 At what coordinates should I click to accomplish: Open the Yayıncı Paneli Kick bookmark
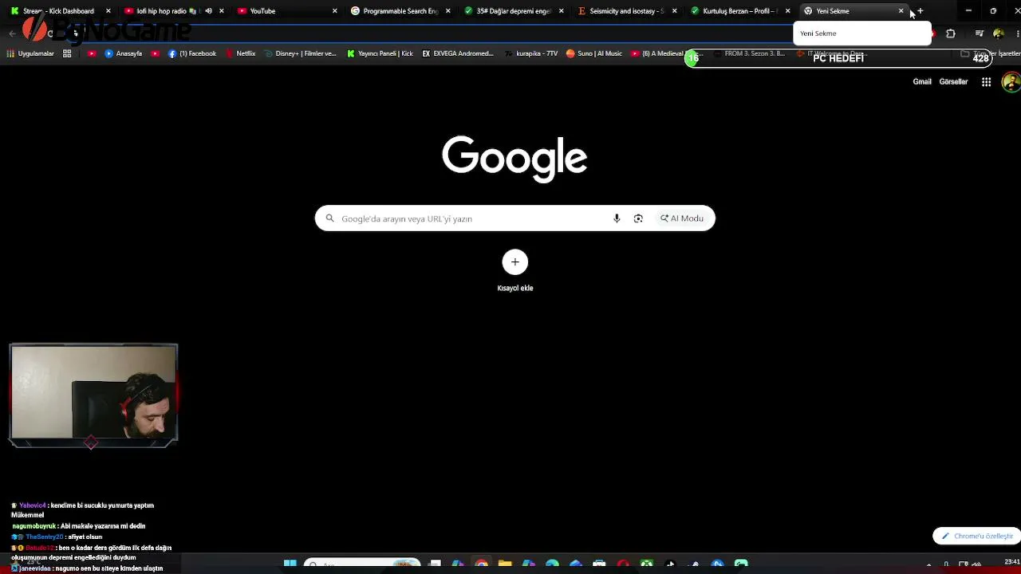click(x=380, y=53)
